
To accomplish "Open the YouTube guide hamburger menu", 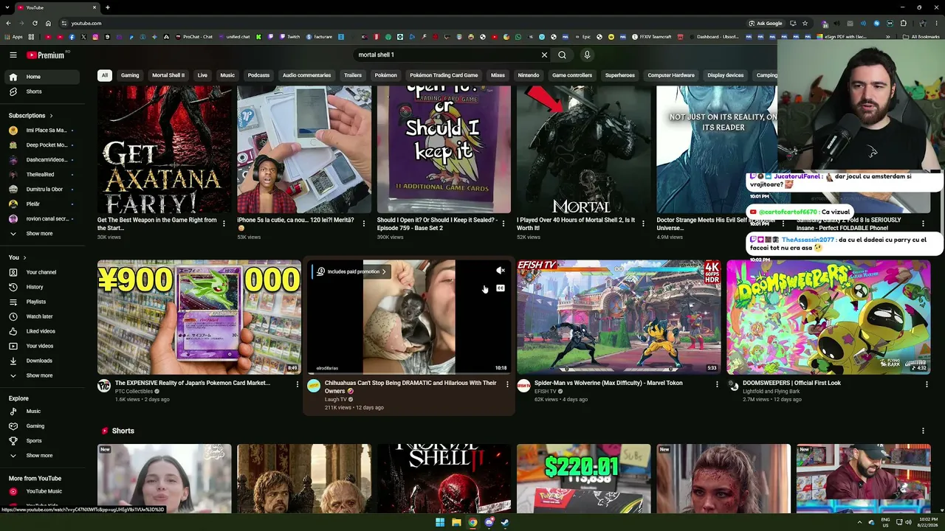I will [x=13, y=55].
